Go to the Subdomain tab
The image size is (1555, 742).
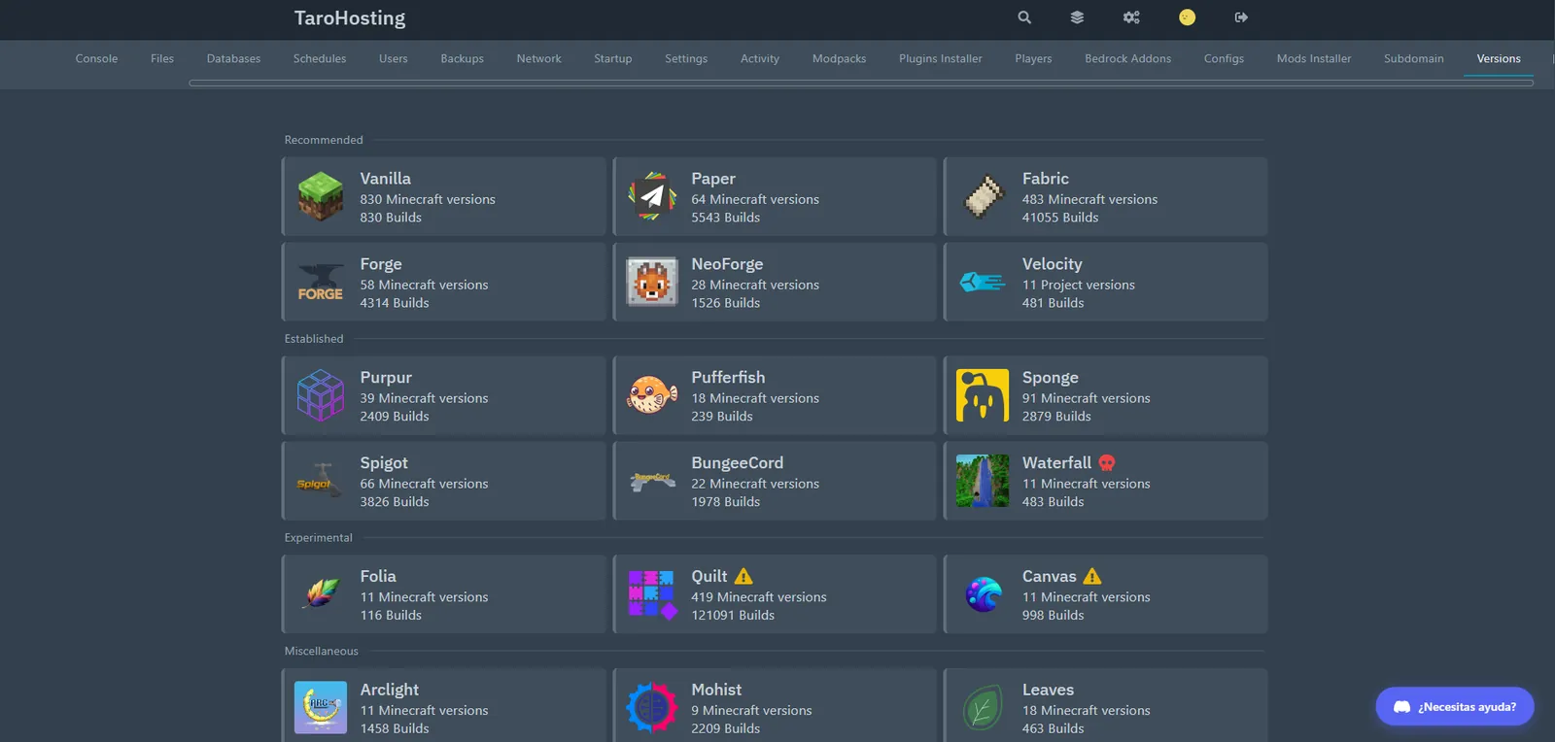[x=1413, y=58]
